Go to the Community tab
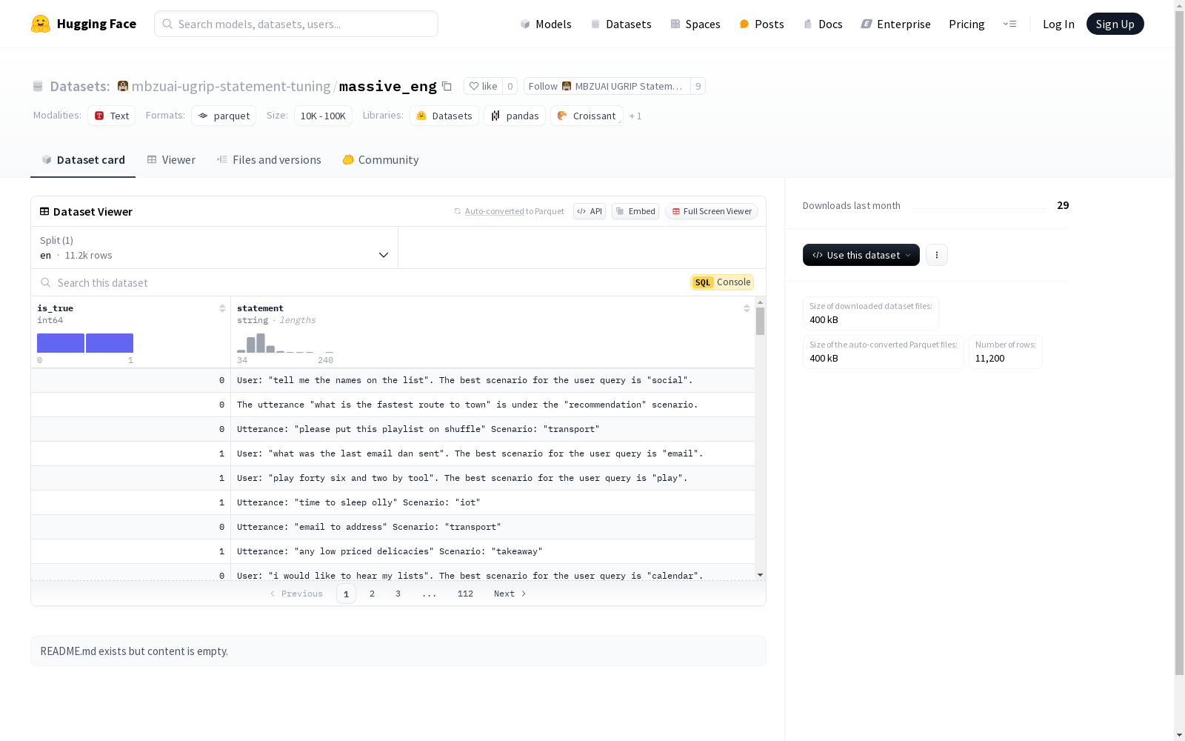1185x741 pixels. coord(381,160)
